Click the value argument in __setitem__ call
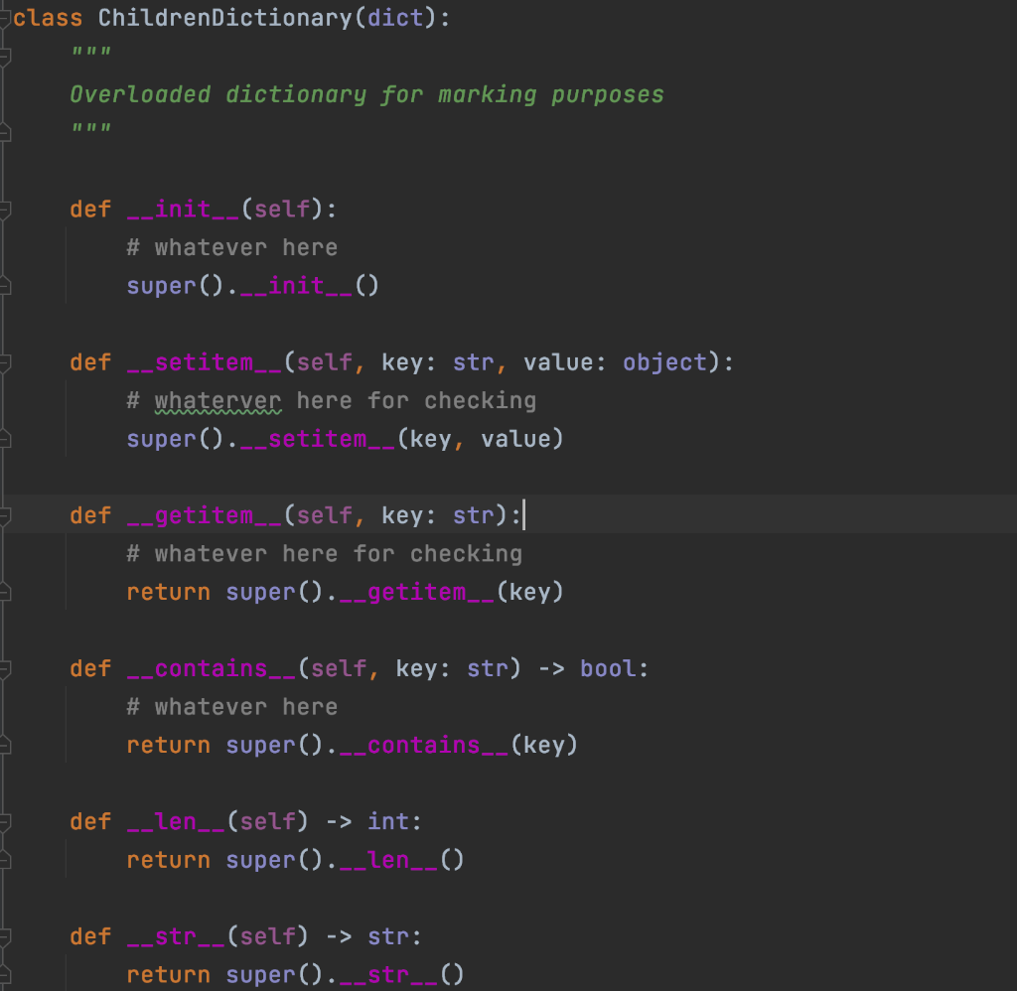The height and width of the screenshot is (991, 1017). coord(519,438)
